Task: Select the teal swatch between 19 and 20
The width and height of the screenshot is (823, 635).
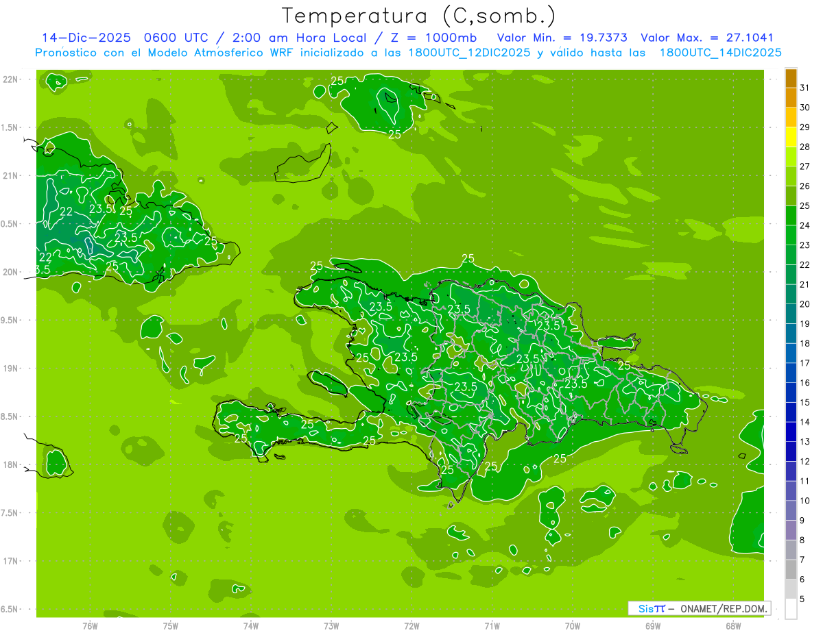Action: [x=791, y=314]
